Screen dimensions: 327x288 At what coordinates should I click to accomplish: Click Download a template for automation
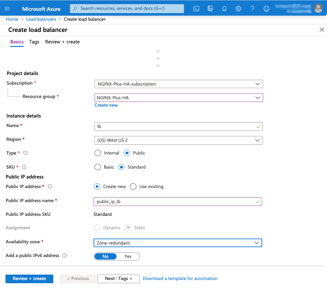pos(180,279)
